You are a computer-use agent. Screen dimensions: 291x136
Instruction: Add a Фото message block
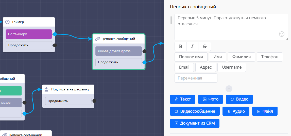[210, 99]
